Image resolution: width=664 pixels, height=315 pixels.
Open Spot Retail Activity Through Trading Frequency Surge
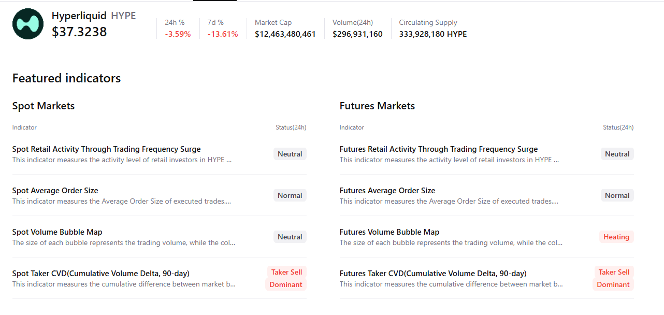106,149
